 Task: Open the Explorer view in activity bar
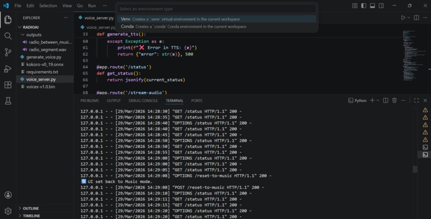tap(8, 20)
